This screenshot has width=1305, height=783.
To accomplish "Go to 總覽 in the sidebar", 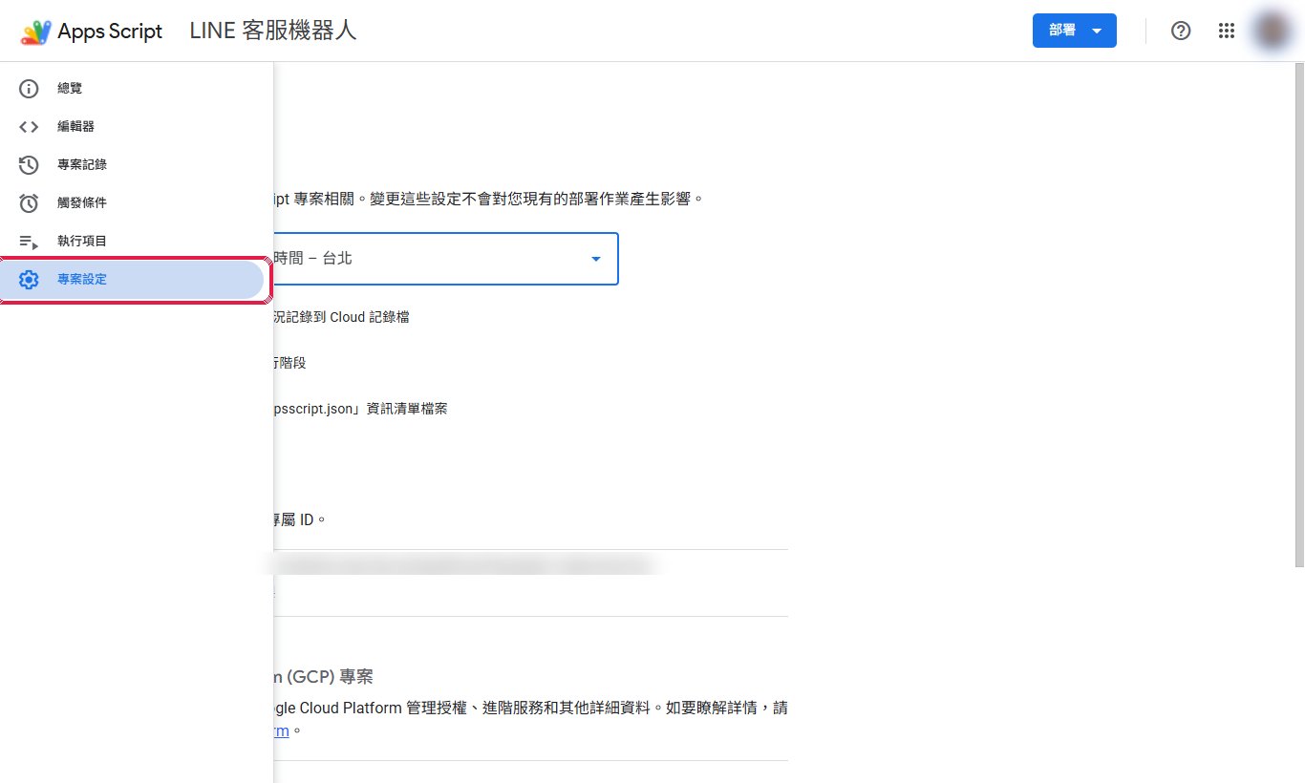I will pos(132,89).
